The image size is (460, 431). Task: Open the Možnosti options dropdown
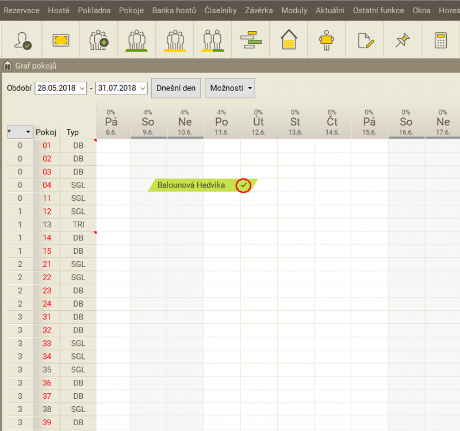(x=230, y=88)
